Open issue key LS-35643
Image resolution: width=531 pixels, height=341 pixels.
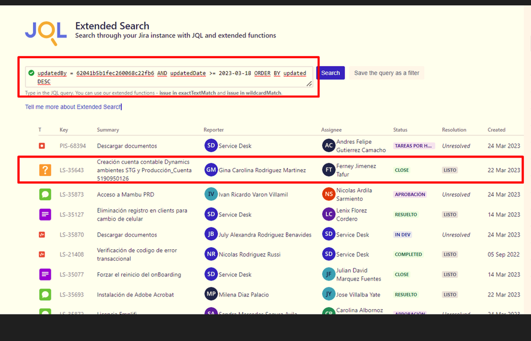72,170
